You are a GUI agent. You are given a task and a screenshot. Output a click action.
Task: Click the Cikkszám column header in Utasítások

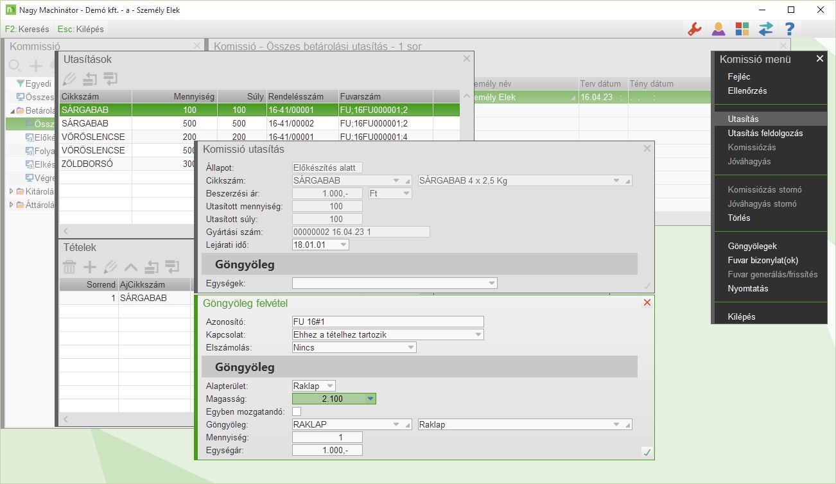click(x=95, y=97)
